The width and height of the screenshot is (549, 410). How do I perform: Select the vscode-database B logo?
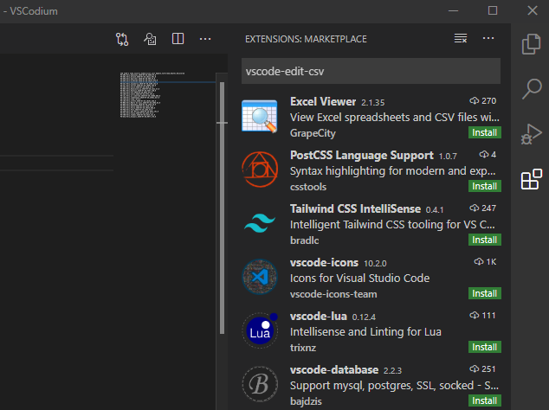click(260, 384)
